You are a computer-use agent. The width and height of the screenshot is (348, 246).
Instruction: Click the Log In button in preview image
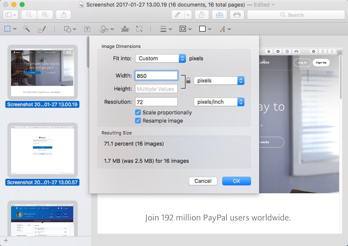point(302,62)
